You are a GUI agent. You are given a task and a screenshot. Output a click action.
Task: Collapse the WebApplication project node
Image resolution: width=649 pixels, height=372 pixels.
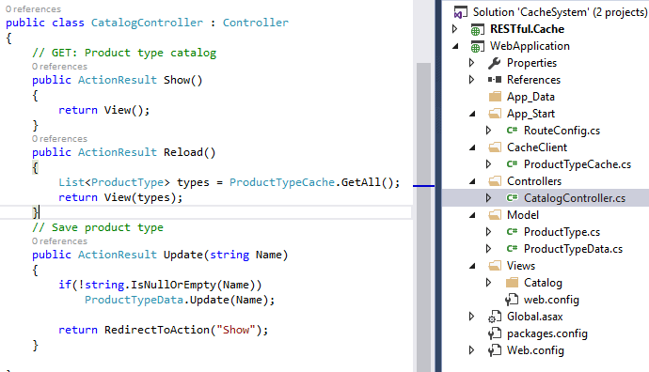click(455, 46)
